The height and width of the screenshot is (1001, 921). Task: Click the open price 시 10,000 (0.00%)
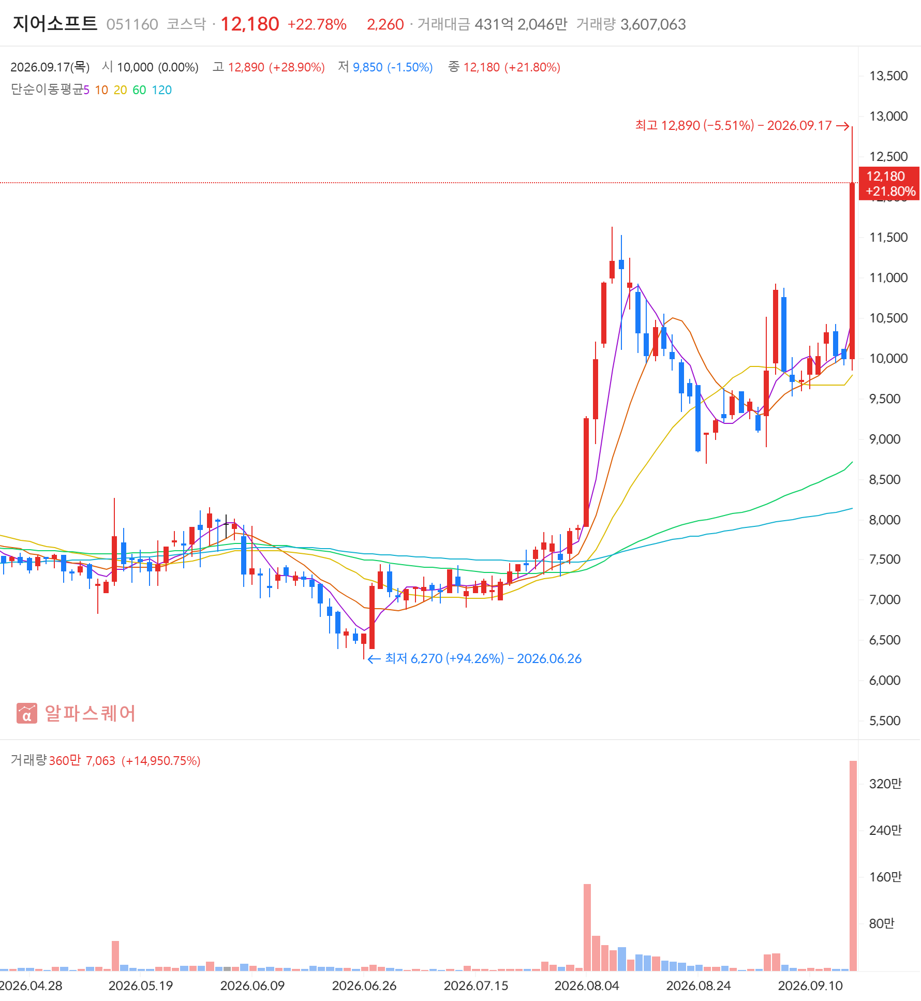coord(151,67)
